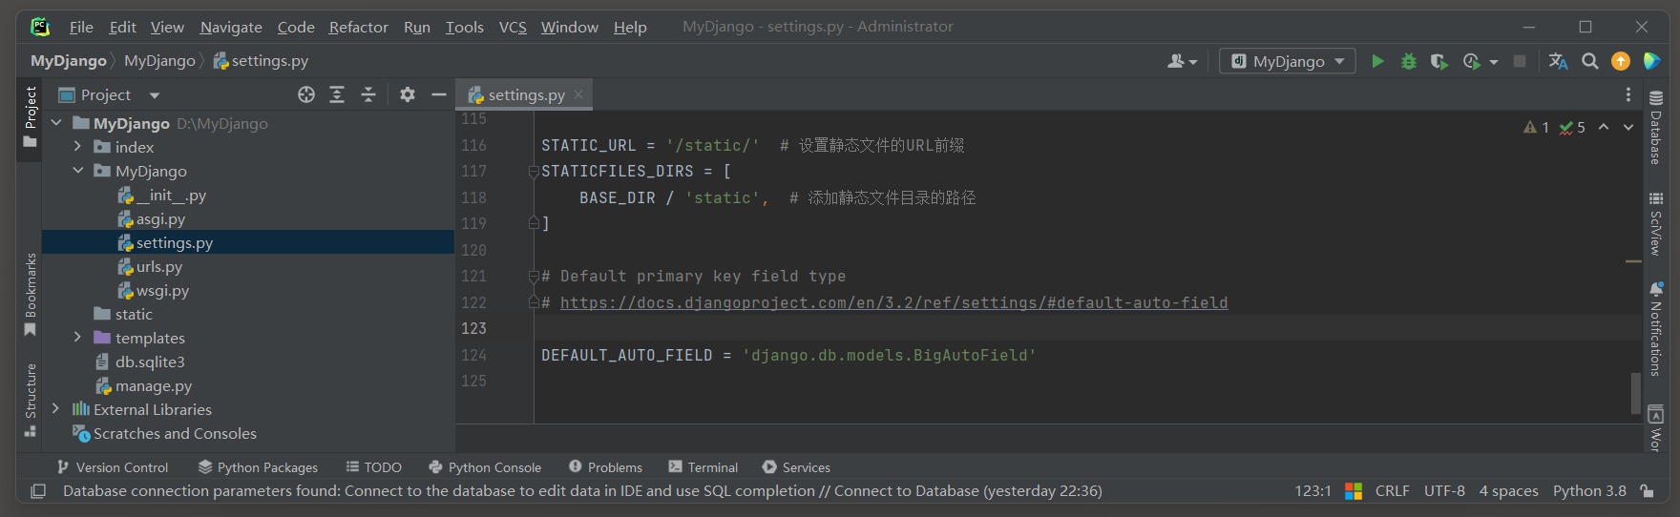Open editor tabs three-dot menu
This screenshot has width=1680, height=517.
(x=1628, y=94)
